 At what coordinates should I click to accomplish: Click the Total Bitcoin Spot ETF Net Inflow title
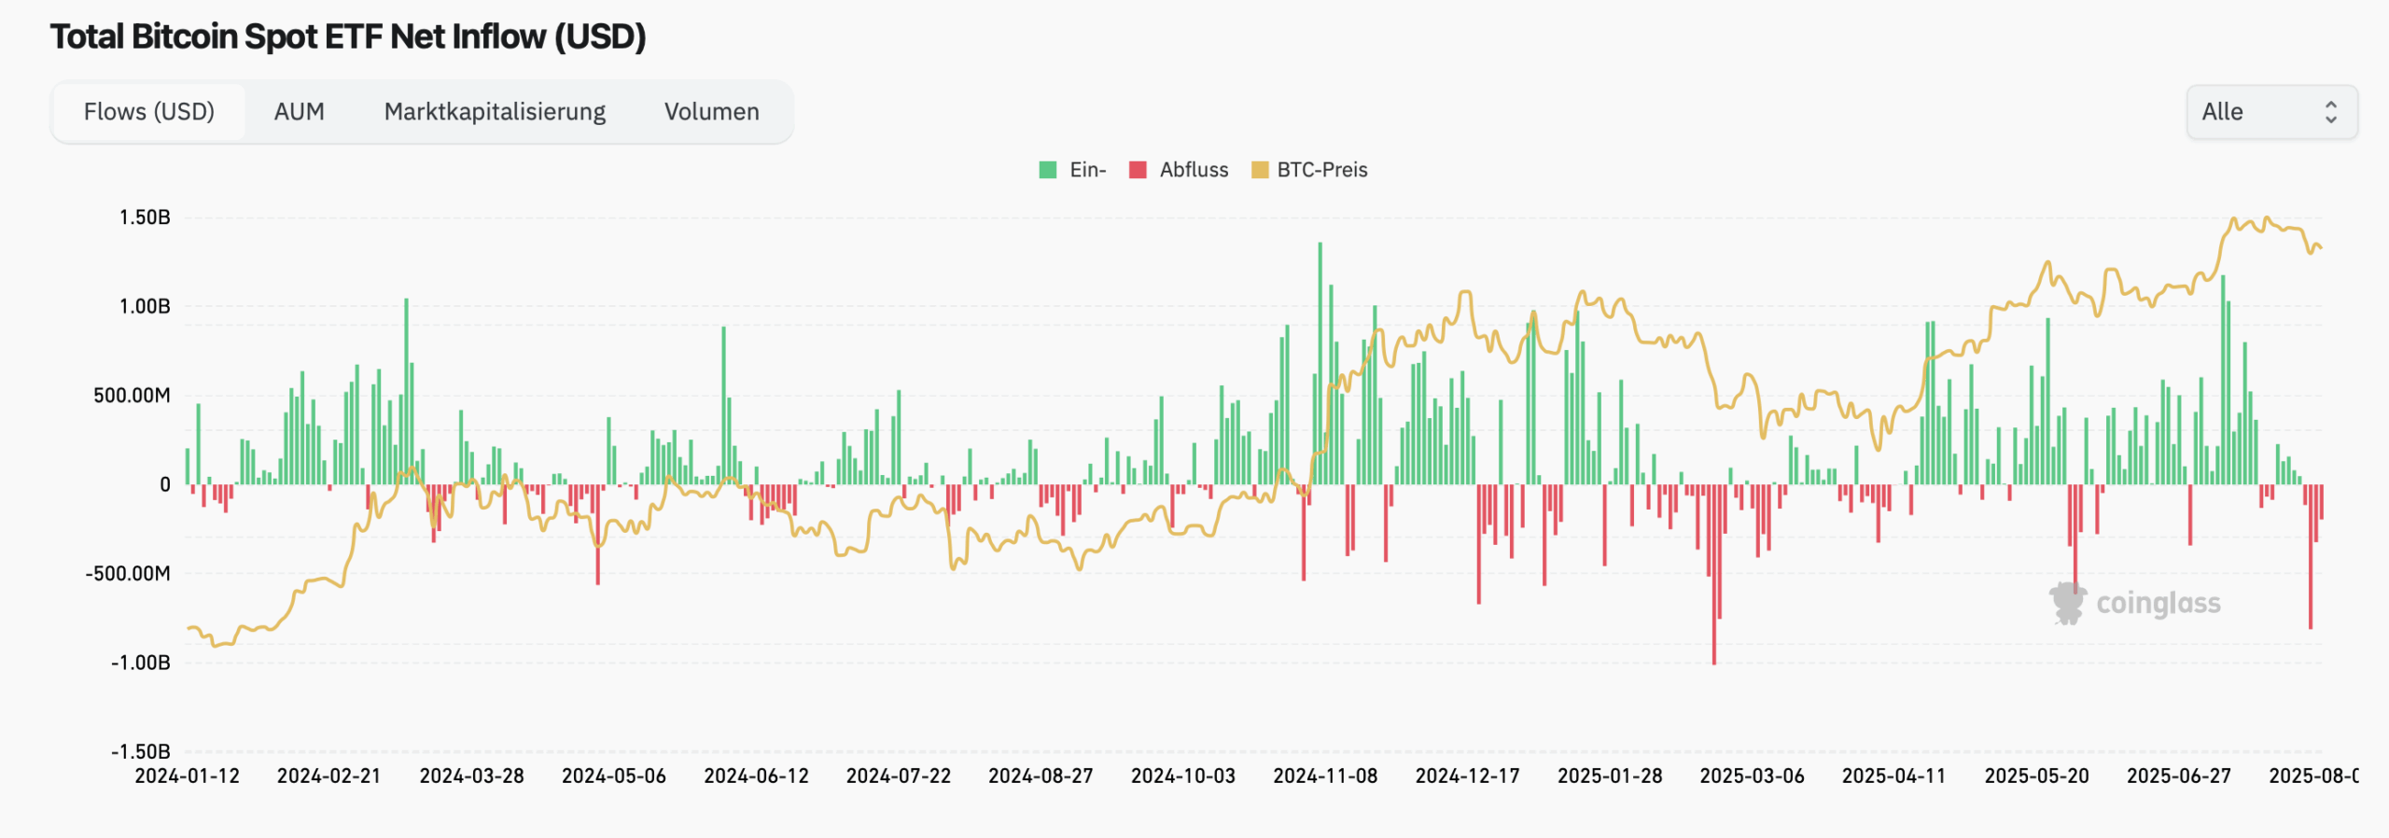pyautogui.click(x=348, y=36)
